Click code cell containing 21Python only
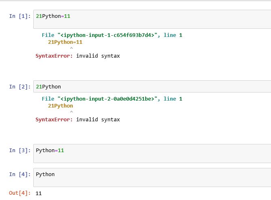The width and height of the screenshot is (271, 200). point(152,86)
